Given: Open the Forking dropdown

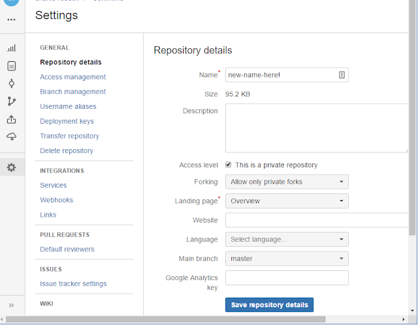Looking at the screenshot, I should [x=287, y=182].
